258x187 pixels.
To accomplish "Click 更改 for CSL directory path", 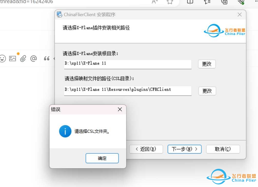I will point(207,91).
